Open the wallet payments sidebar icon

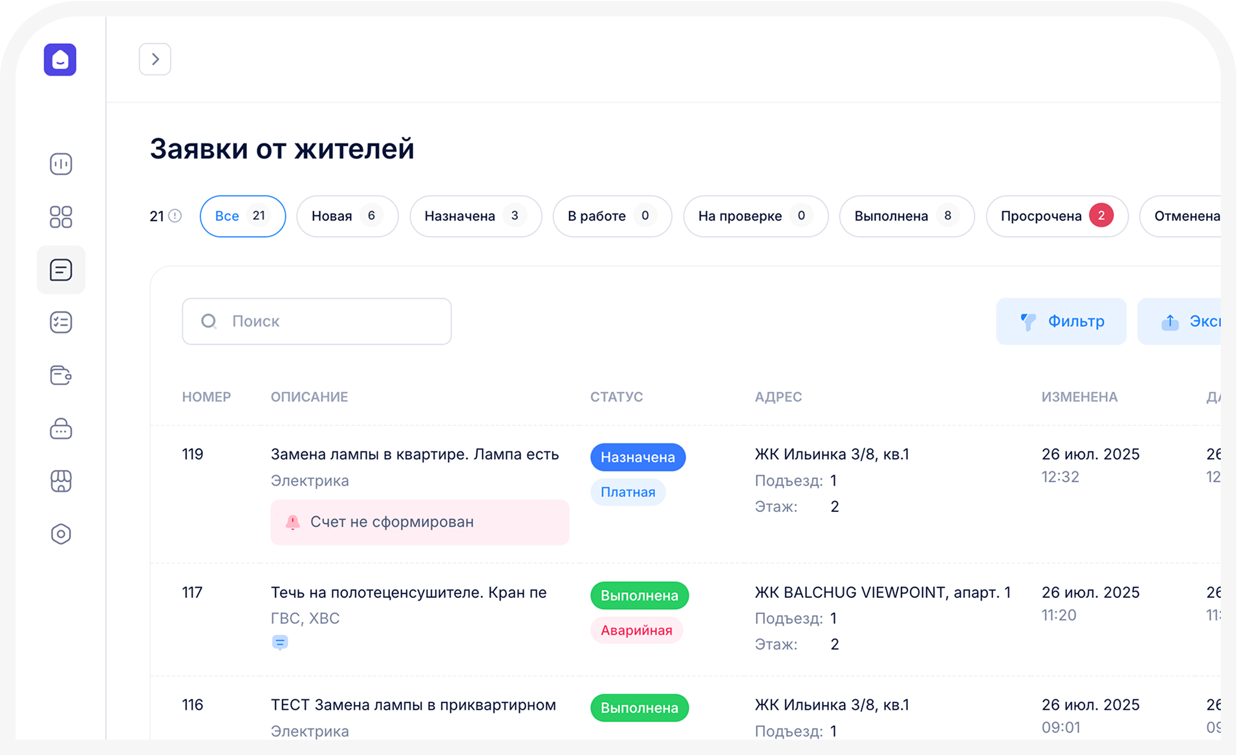[x=61, y=376]
